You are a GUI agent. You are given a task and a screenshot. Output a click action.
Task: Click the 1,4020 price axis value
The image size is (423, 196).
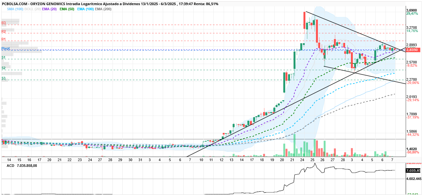(x=411, y=149)
